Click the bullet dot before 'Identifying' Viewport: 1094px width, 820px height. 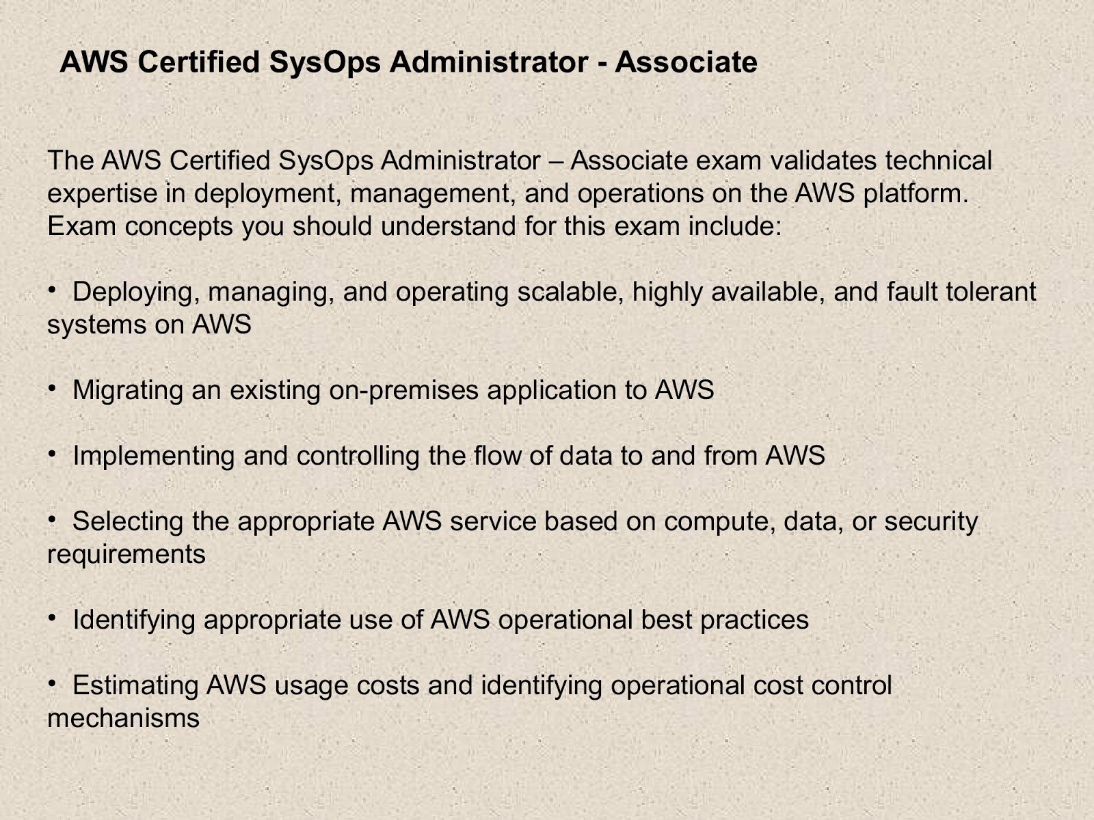pos(51,618)
